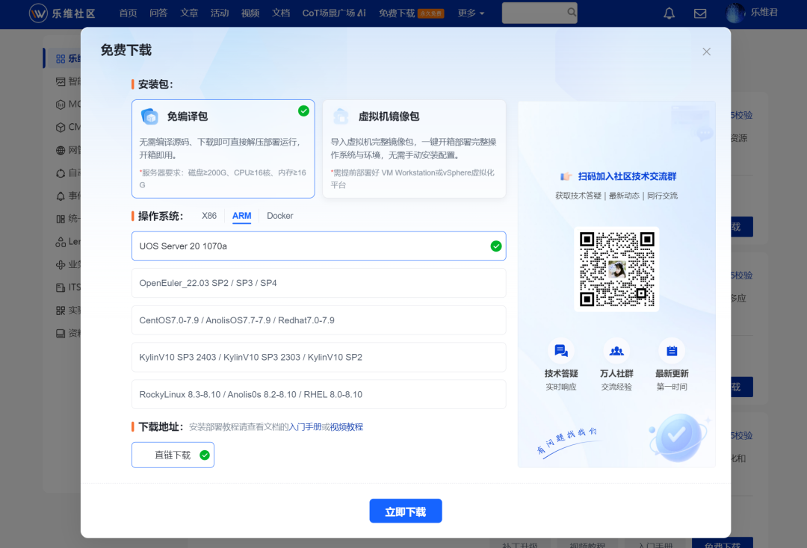
Task: Open CoT场景广场 Ai nav item
Action: point(334,13)
